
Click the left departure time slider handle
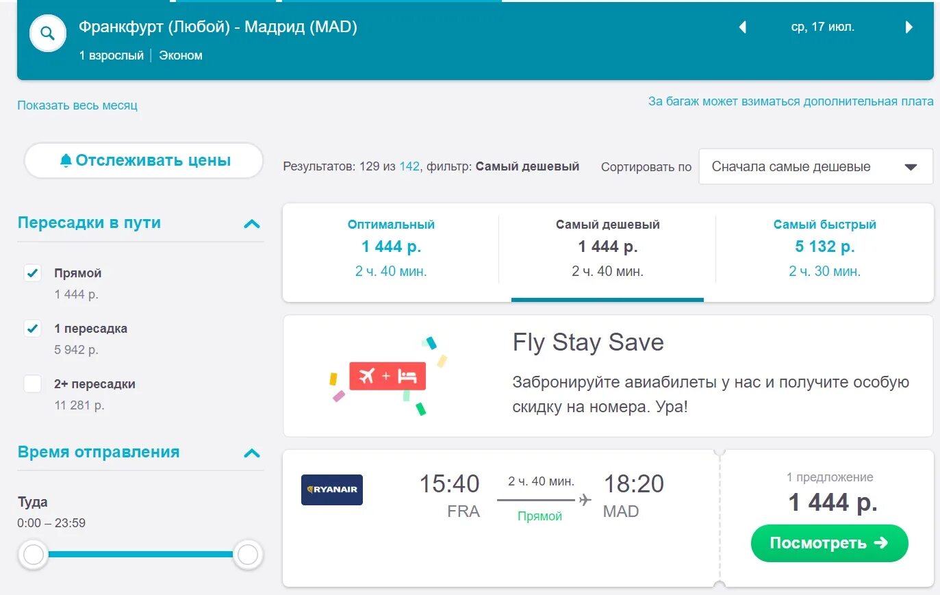pyautogui.click(x=34, y=555)
